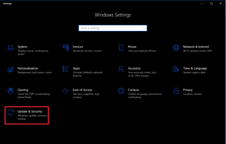
Task: Open the Privacy title
Action: [188, 90]
